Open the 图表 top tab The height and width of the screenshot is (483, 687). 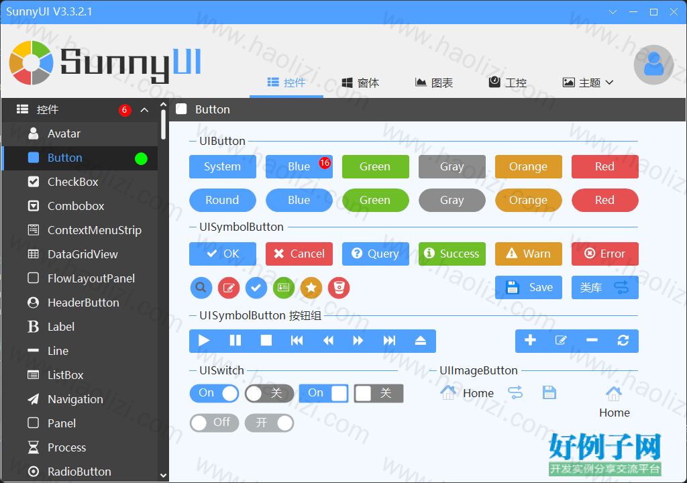[434, 83]
